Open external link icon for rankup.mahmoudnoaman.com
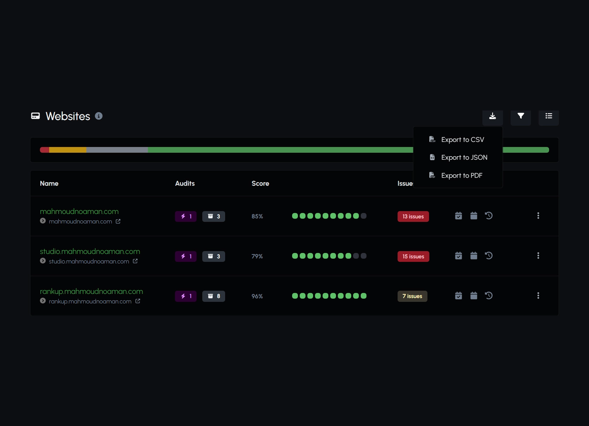The width and height of the screenshot is (589, 426). [138, 301]
